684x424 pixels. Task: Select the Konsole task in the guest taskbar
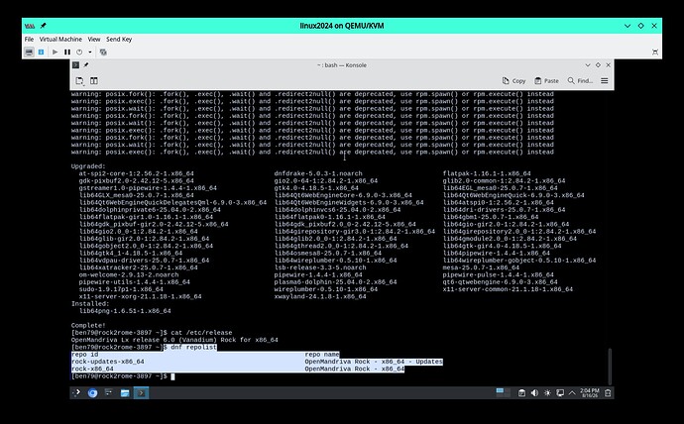pos(141,392)
